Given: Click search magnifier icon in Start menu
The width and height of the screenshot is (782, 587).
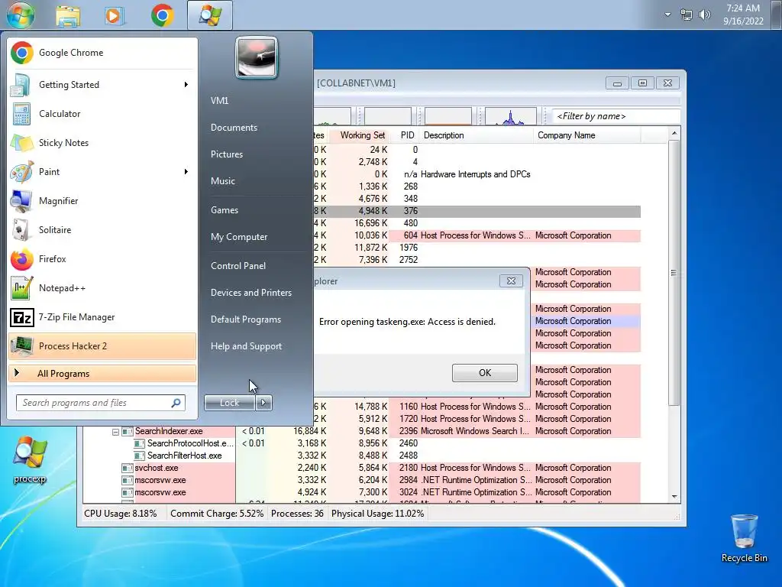Looking at the screenshot, I should click(176, 403).
